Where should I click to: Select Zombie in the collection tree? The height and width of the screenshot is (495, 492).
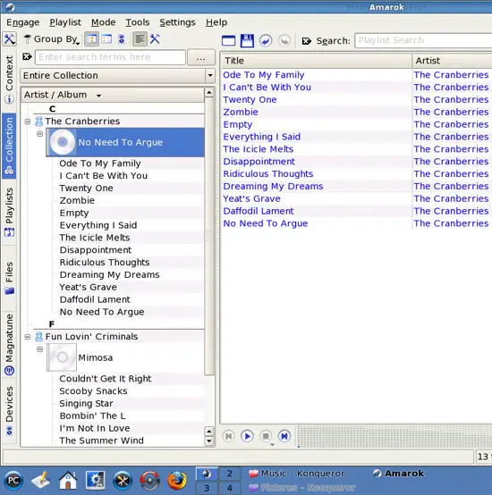[x=77, y=200]
